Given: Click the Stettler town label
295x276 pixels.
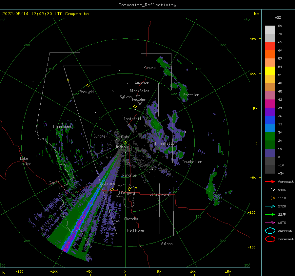Looking at the screenshot, I should coord(191,95).
